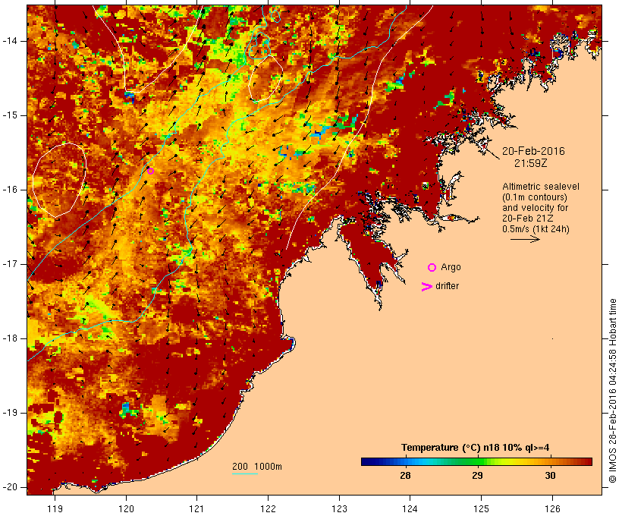Click the 'Altimetric sealevel' caption
The image size is (622, 516).
coord(541,187)
